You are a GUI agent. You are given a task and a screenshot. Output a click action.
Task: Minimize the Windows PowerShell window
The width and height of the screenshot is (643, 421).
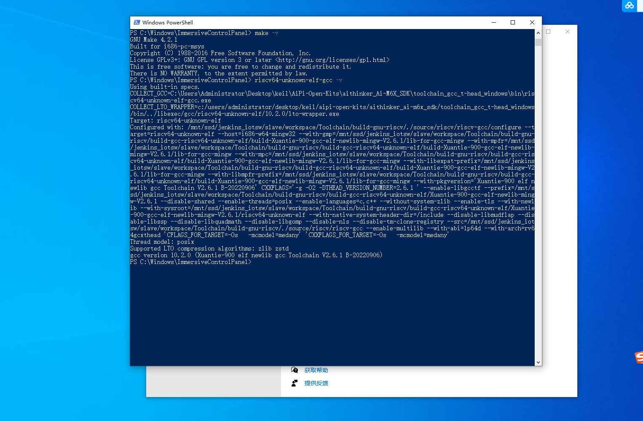[x=494, y=22]
